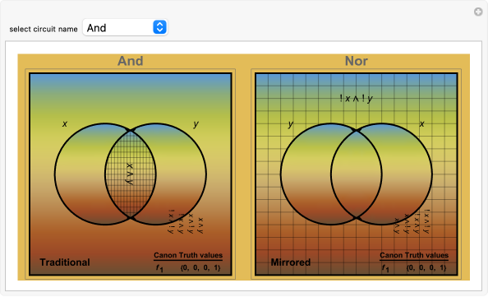
Task: Click the {0, 0, 0, 1} values in Mirrored panel
Action: point(426,267)
